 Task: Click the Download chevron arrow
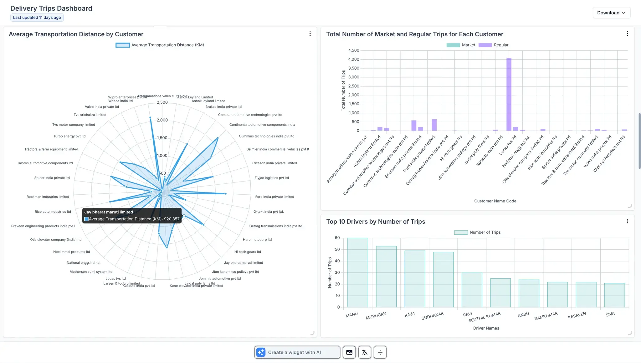tap(623, 13)
